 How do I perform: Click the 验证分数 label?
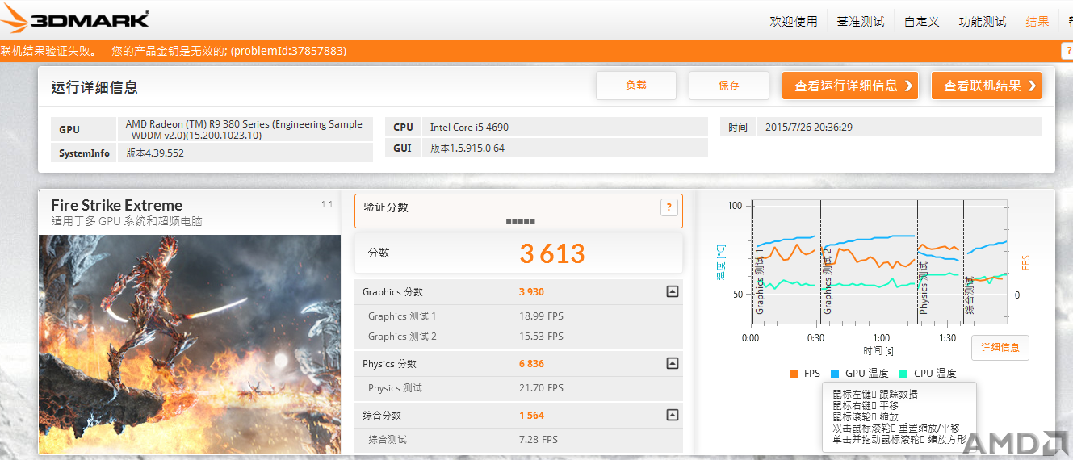coord(386,207)
